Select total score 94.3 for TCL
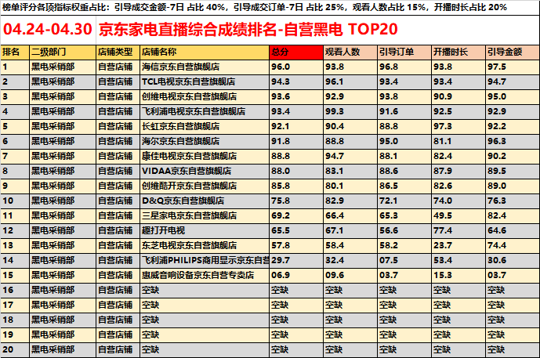Viewport: 540px width, 358px height. (x=296, y=81)
